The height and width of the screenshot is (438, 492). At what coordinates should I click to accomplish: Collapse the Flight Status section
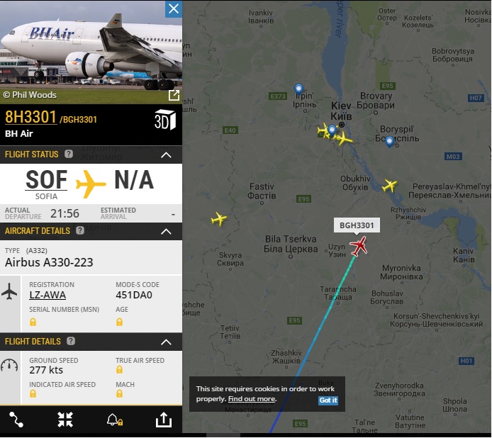pos(166,155)
